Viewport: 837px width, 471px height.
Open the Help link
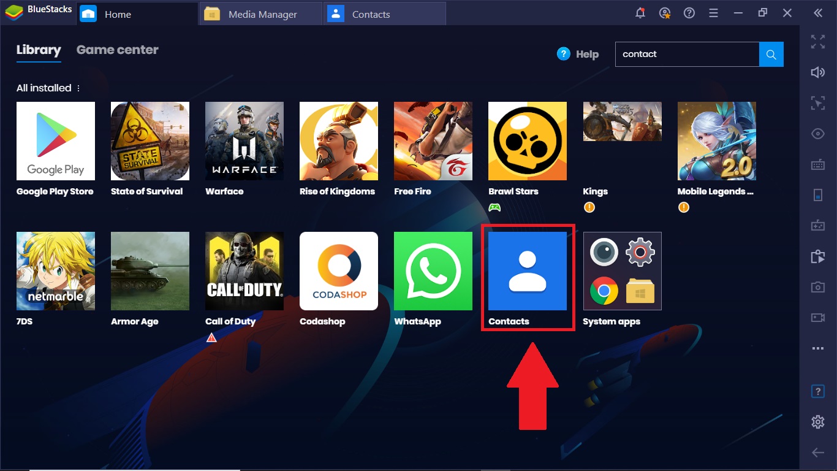click(578, 54)
